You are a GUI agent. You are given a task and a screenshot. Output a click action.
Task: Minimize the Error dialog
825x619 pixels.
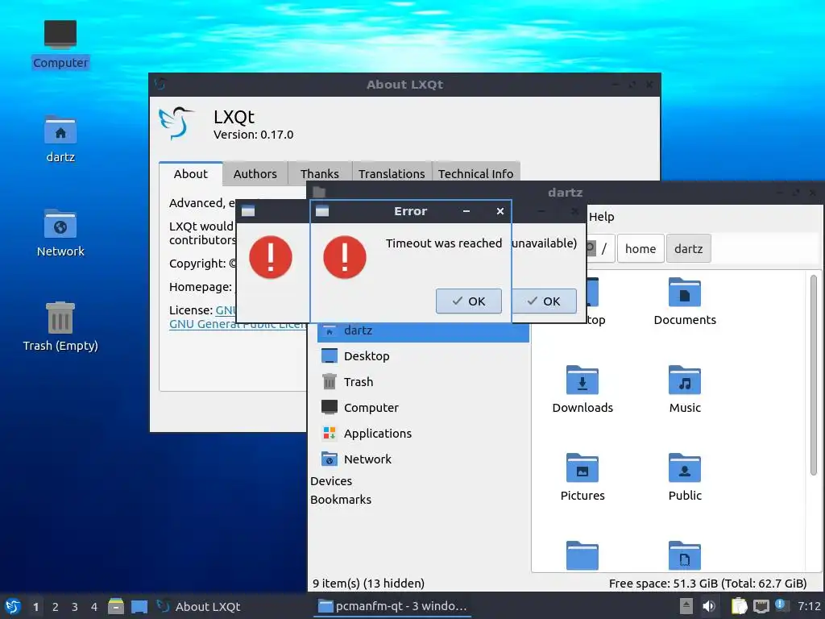point(466,211)
